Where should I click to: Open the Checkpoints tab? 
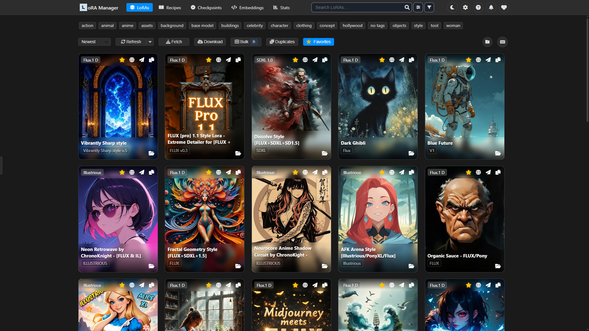(206, 7)
